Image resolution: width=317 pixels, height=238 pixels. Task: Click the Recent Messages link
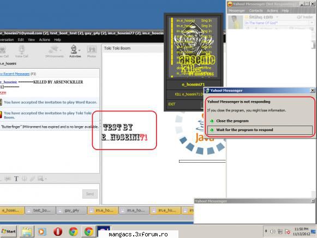(x=15, y=74)
